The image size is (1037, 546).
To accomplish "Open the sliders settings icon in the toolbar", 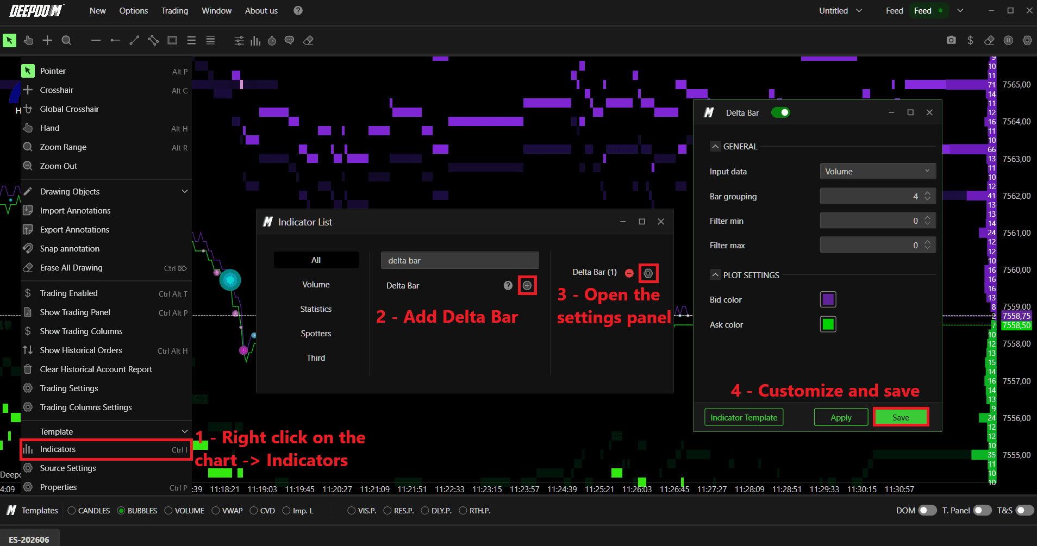I will (239, 41).
